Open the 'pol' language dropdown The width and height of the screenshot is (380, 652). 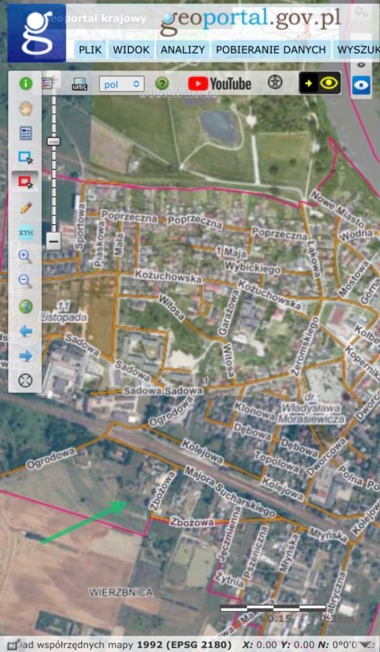[x=121, y=84]
